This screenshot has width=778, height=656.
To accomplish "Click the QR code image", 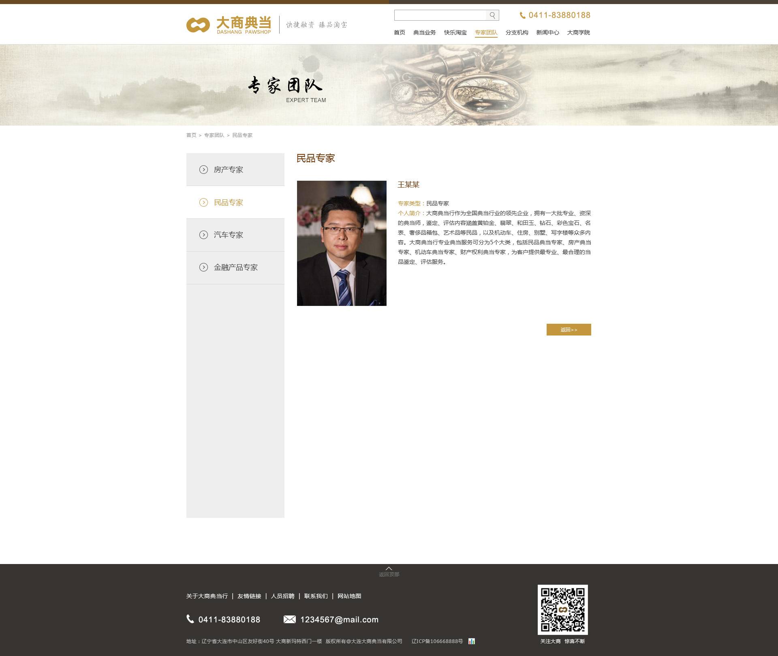I will pyautogui.click(x=562, y=609).
